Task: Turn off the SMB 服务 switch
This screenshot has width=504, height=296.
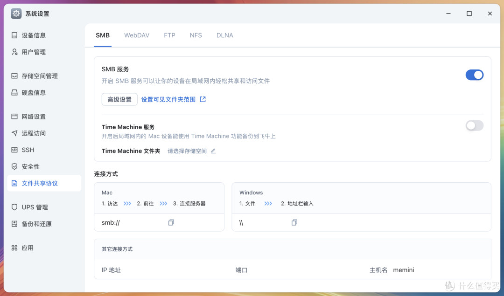Action: tap(475, 75)
